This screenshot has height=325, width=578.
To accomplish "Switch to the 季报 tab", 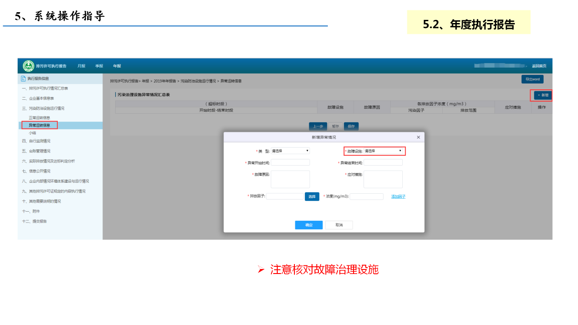I will click(x=99, y=66).
